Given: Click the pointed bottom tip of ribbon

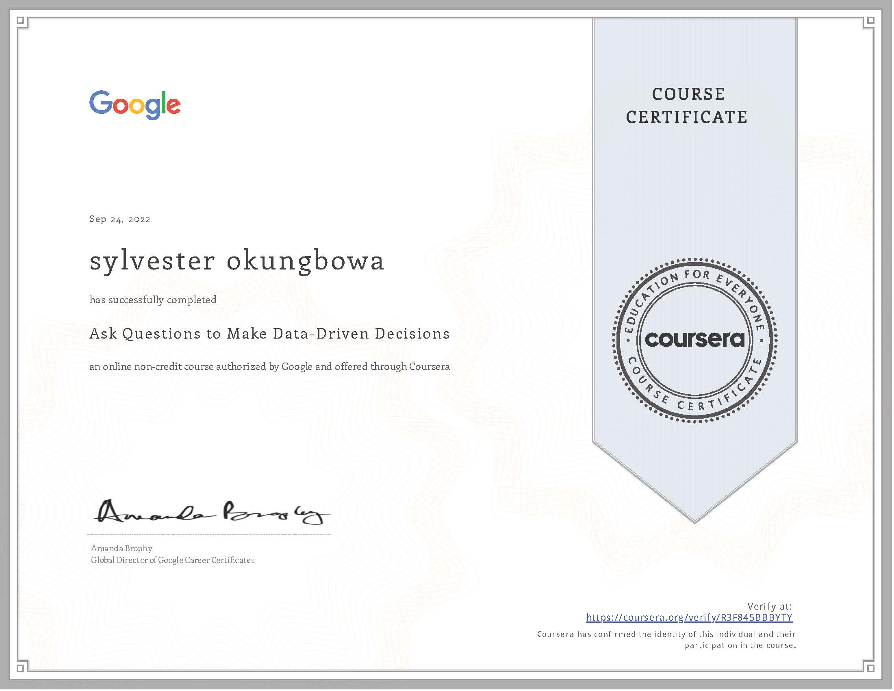Looking at the screenshot, I should [696, 517].
